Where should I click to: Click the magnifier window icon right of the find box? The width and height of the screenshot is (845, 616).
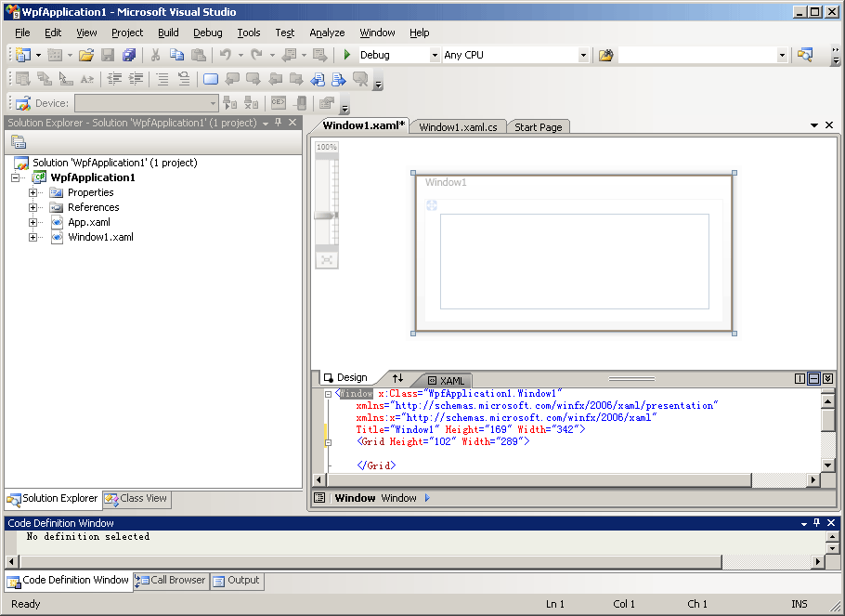pyautogui.click(x=805, y=55)
